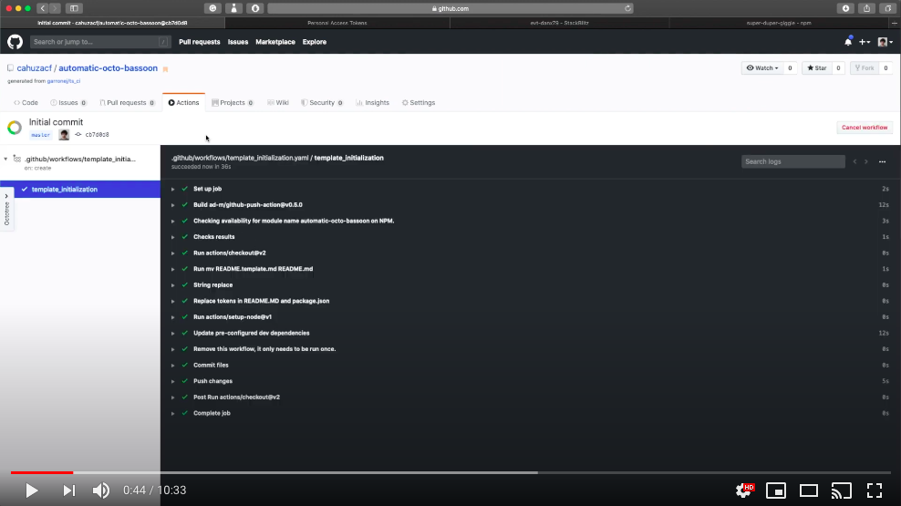Go to previous log search result
This screenshot has height=506, width=901.
(x=854, y=162)
